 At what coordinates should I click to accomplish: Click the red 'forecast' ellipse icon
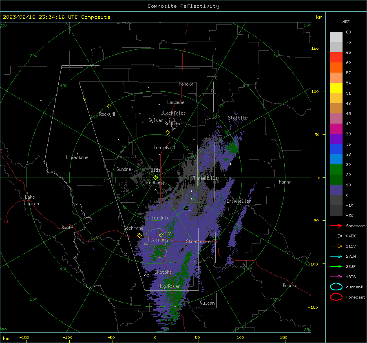336,297
